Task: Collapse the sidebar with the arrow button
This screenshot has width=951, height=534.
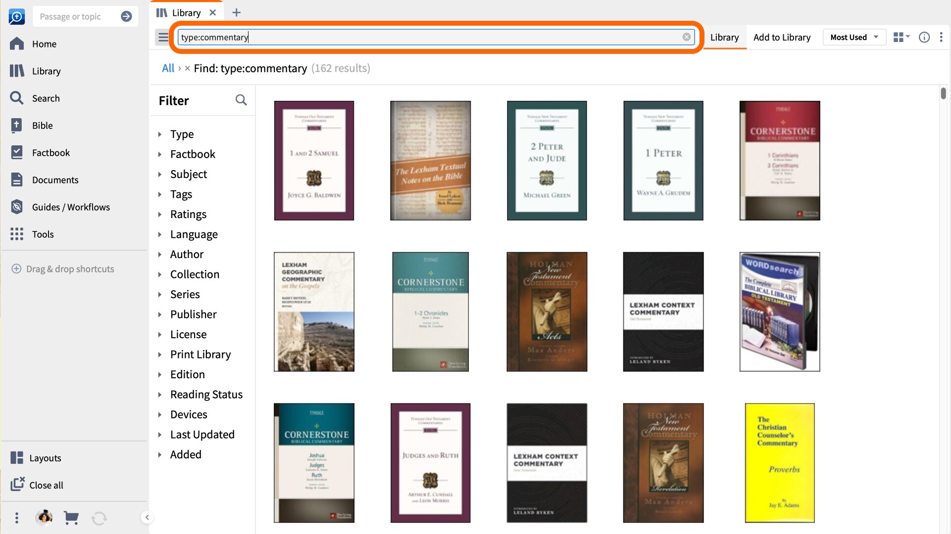Action: (147, 517)
